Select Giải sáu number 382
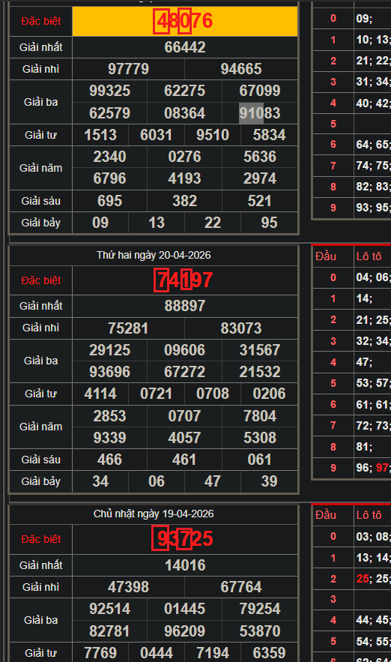The width and height of the screenshot is (391, 662). [x=185, y=201]
